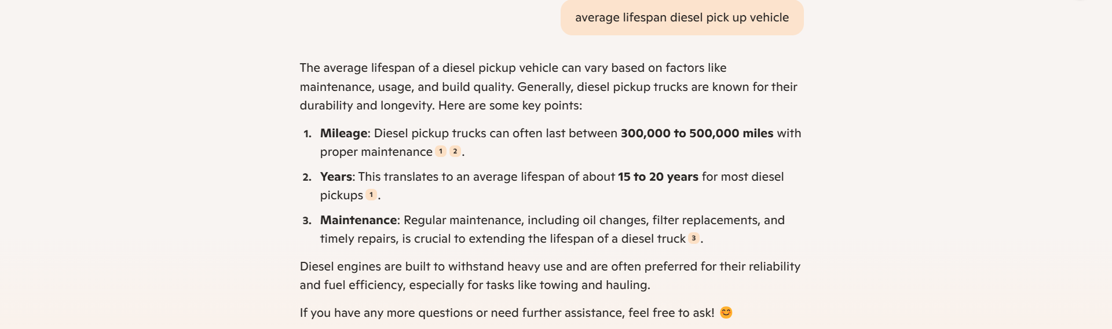
Task: Click the intro paragraph starting 'The average lifespan'
Action: [548, 87]
